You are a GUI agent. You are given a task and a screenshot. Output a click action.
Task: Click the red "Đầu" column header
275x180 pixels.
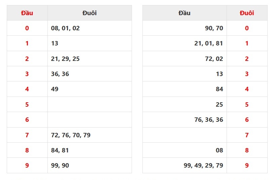(27, 13)
